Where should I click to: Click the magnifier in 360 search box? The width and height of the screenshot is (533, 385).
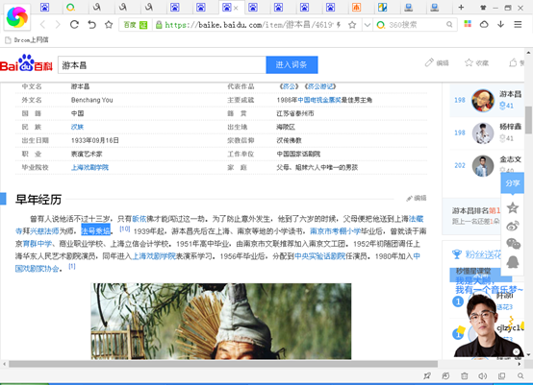point(449,24)
